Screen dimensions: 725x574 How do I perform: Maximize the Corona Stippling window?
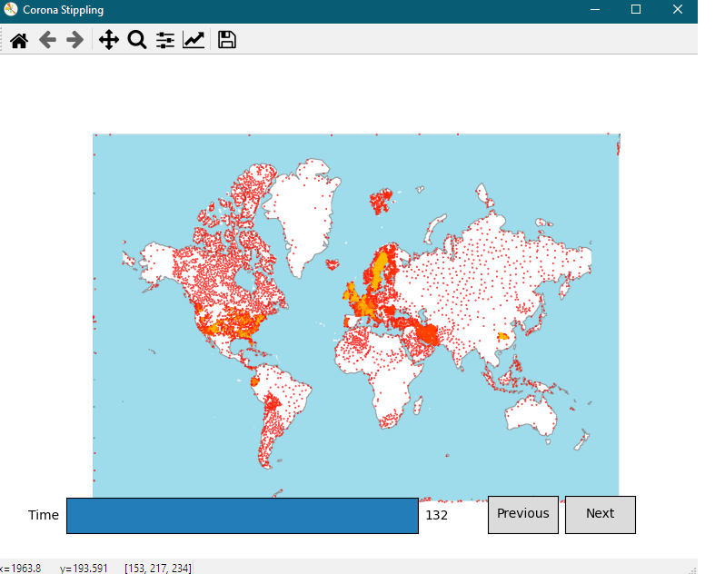coord(636,10)
